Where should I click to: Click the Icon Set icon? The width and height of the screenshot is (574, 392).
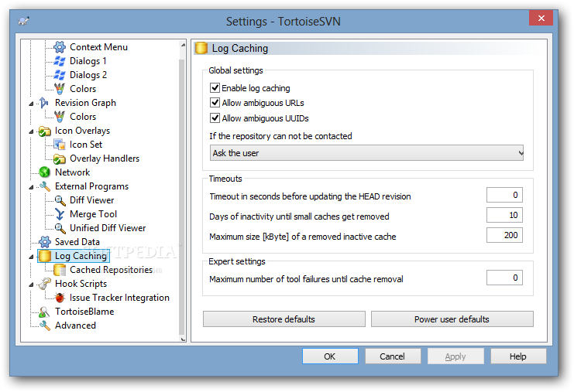pos(60,145)
